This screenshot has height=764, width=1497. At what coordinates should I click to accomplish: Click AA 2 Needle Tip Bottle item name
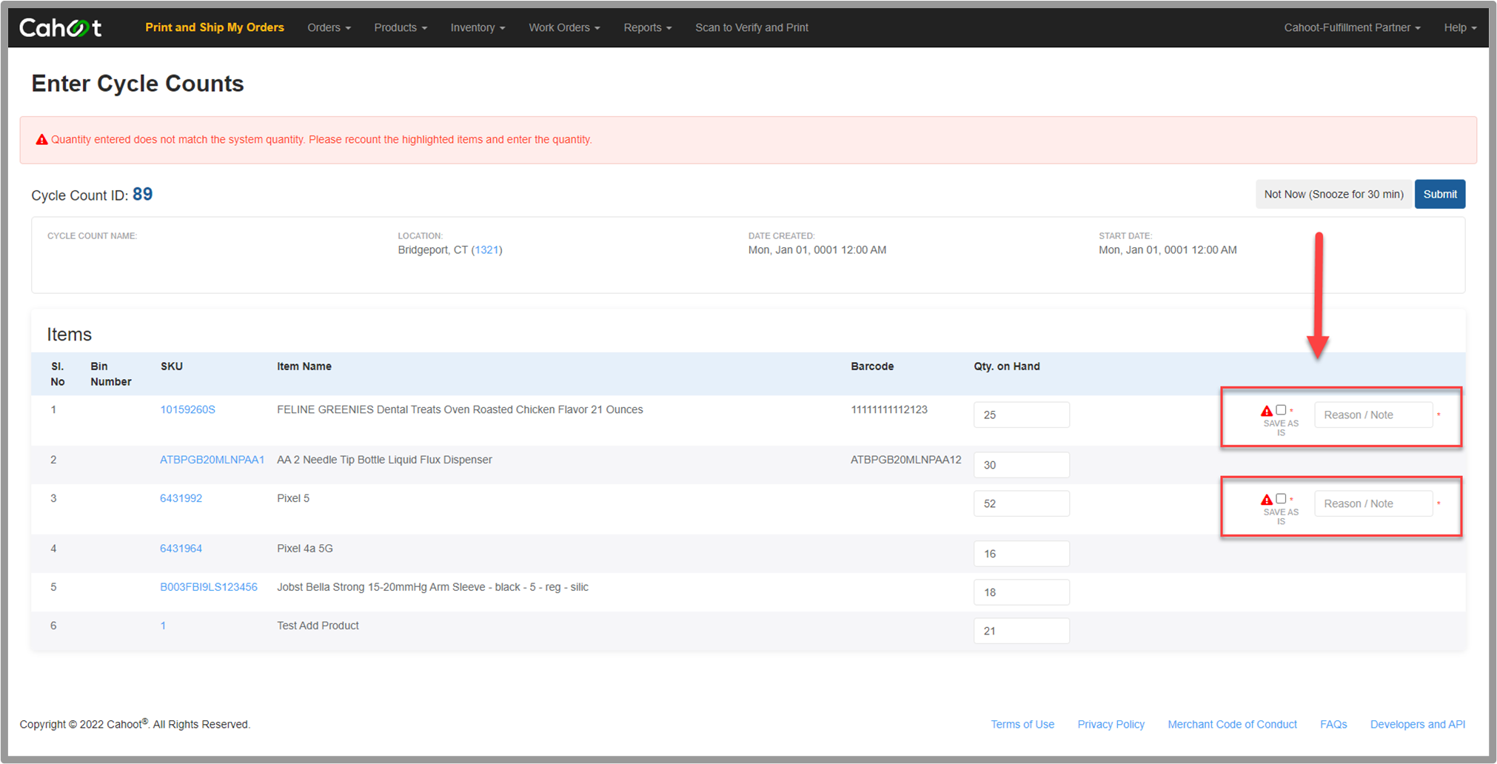tap(384, 460)
